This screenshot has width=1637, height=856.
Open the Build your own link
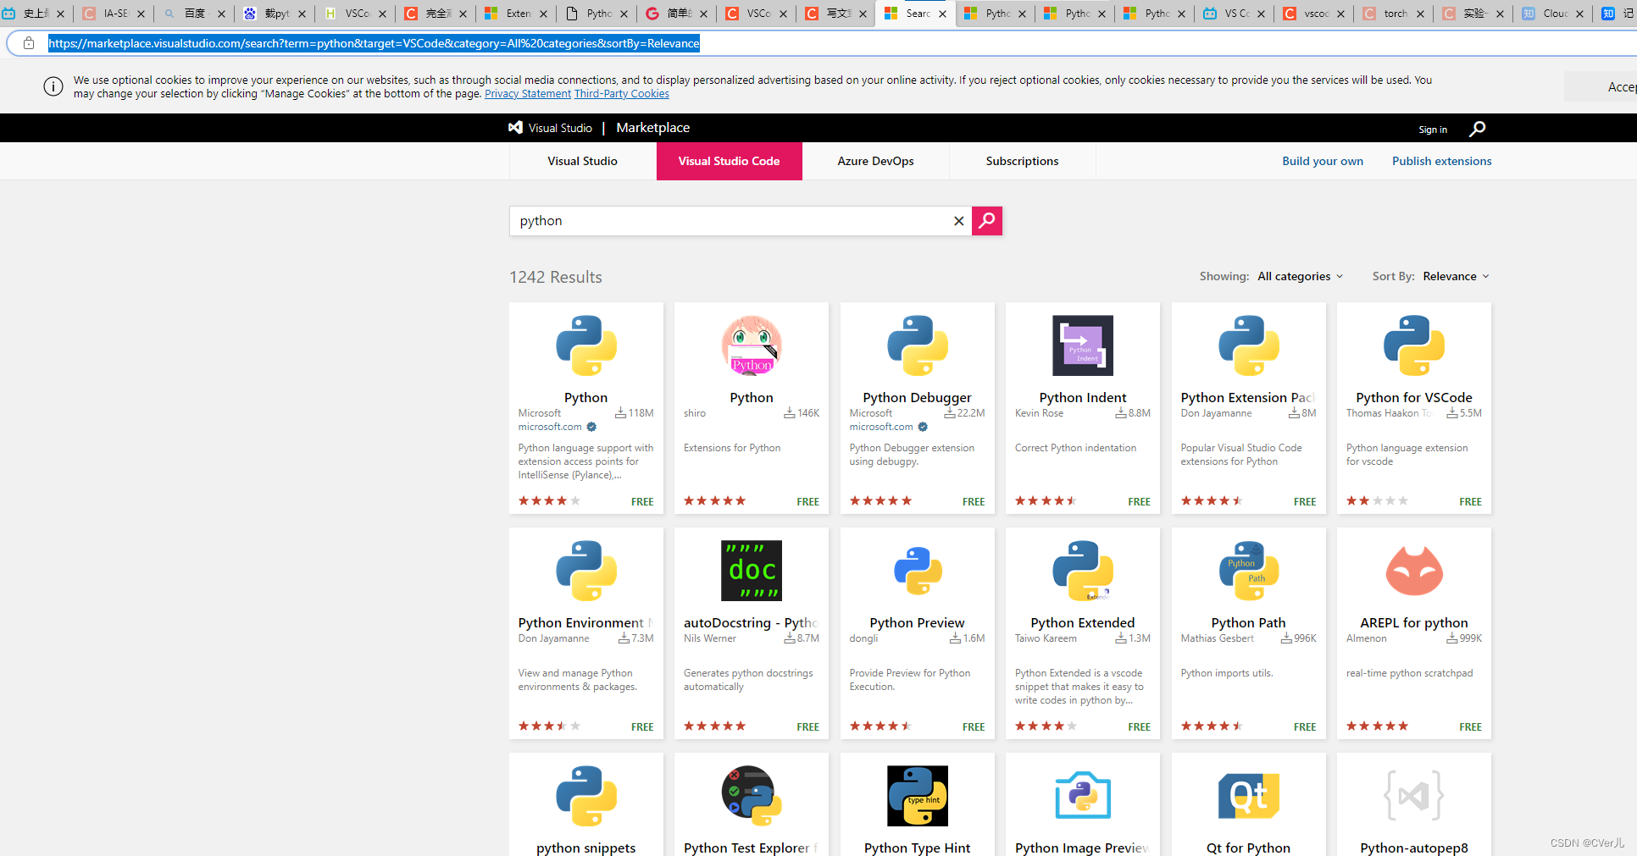[1323, 161]
